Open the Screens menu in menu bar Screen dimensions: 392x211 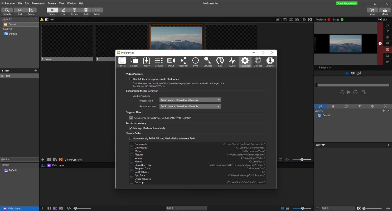(x=52, y=3)
